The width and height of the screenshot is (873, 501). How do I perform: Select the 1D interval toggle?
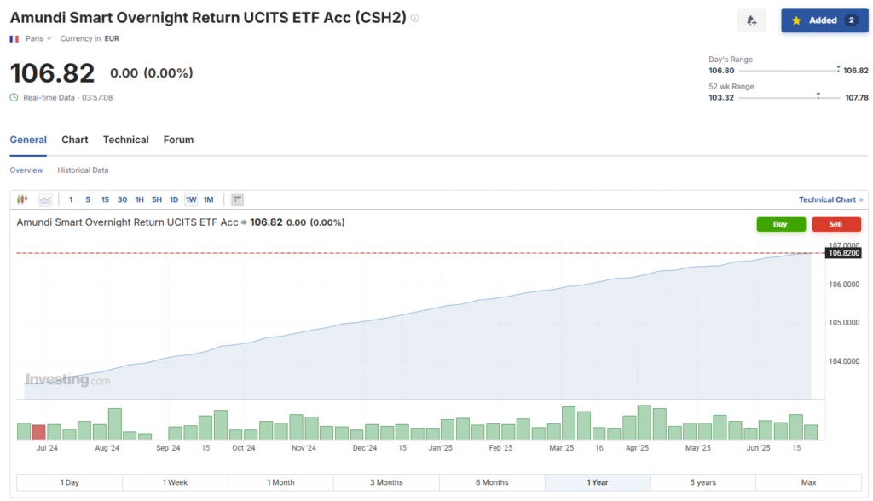tap(174, 199)
